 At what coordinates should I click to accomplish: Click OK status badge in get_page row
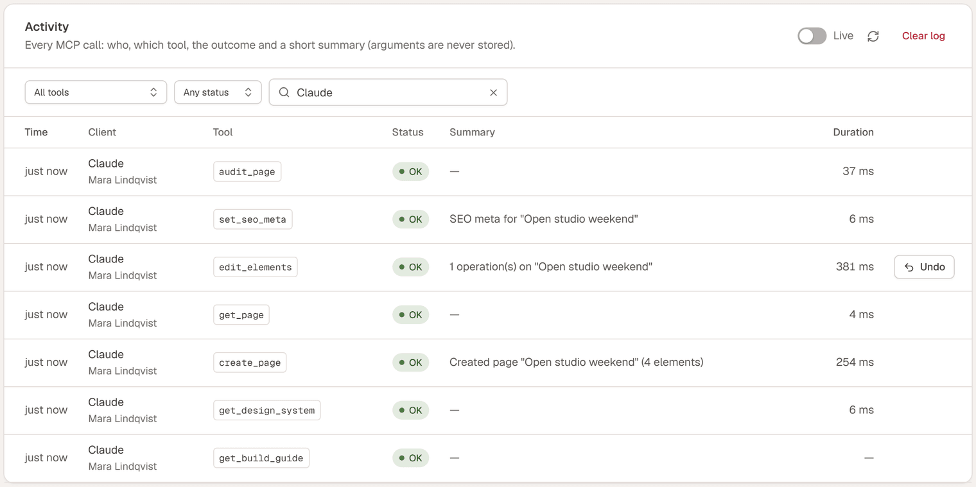410,315
